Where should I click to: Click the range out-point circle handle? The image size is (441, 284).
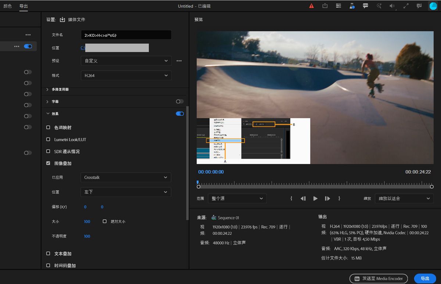coord(432,187)
